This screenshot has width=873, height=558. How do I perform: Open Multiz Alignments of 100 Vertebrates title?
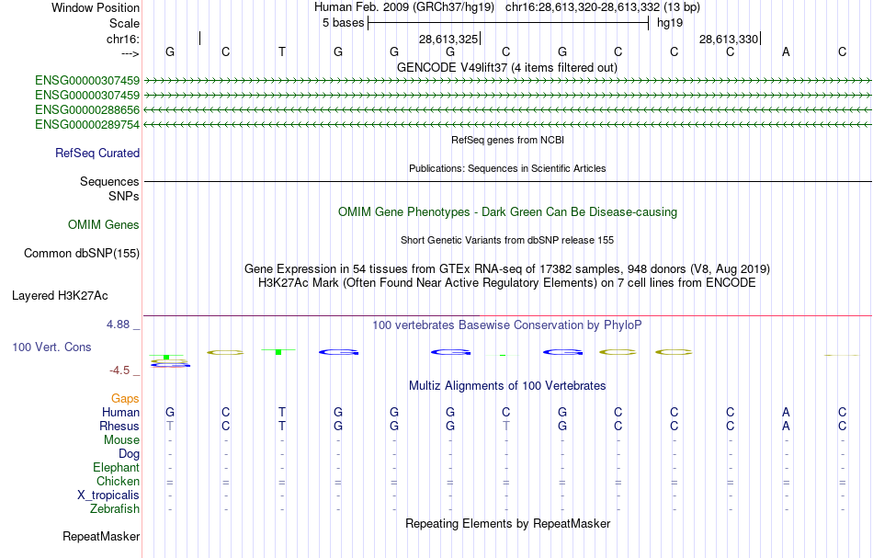(507, 385)
